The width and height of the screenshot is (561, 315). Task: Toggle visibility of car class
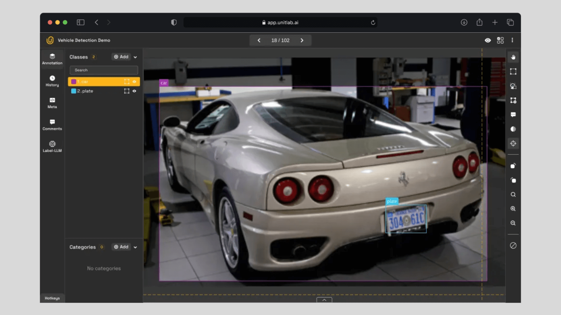tap(134, 82)
